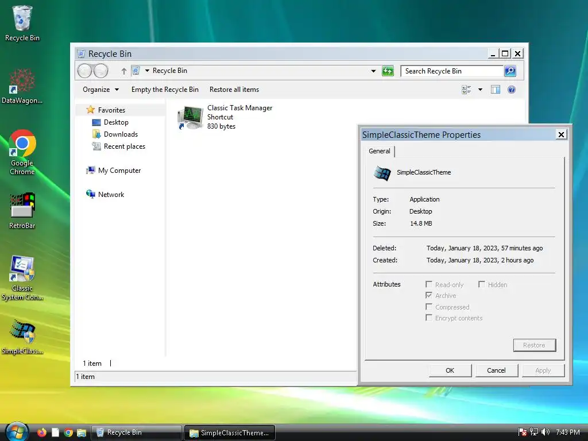Click the Action Center flag tray icon
Image resolution: width=588 pixels, height=441 pixels.
tap(522, 432)
